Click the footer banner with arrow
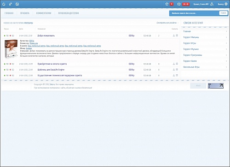The height and width of the screenshot is (167, 230). (x=216, y=86)
